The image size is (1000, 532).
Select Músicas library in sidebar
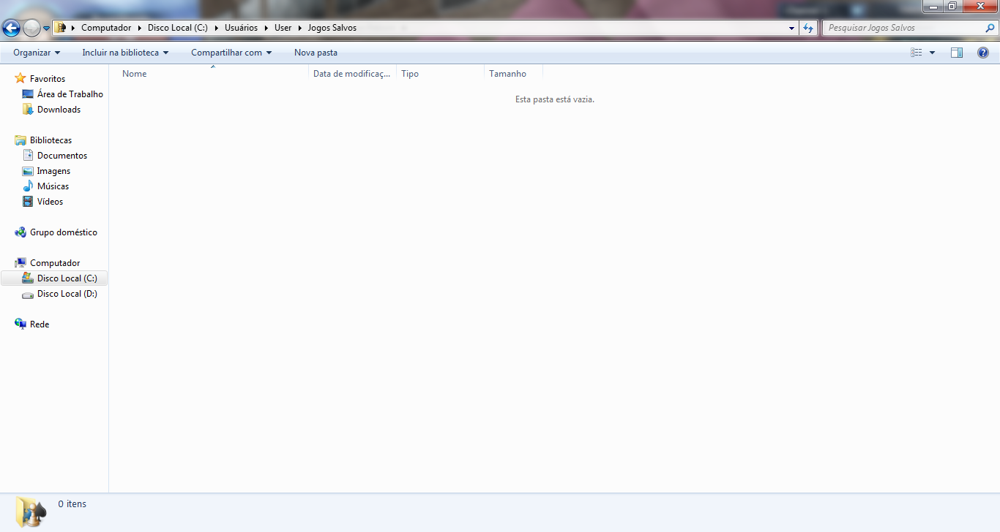pyautogui.click(x=53, y=186)
